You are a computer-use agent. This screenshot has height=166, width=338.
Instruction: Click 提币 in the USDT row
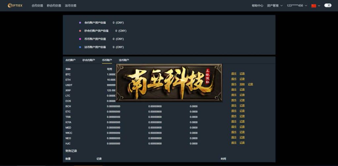pos(234,84)
